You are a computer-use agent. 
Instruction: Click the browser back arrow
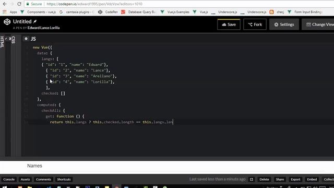pos(5,4)
